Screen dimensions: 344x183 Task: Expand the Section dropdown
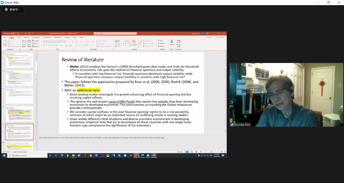click(36, 46)
